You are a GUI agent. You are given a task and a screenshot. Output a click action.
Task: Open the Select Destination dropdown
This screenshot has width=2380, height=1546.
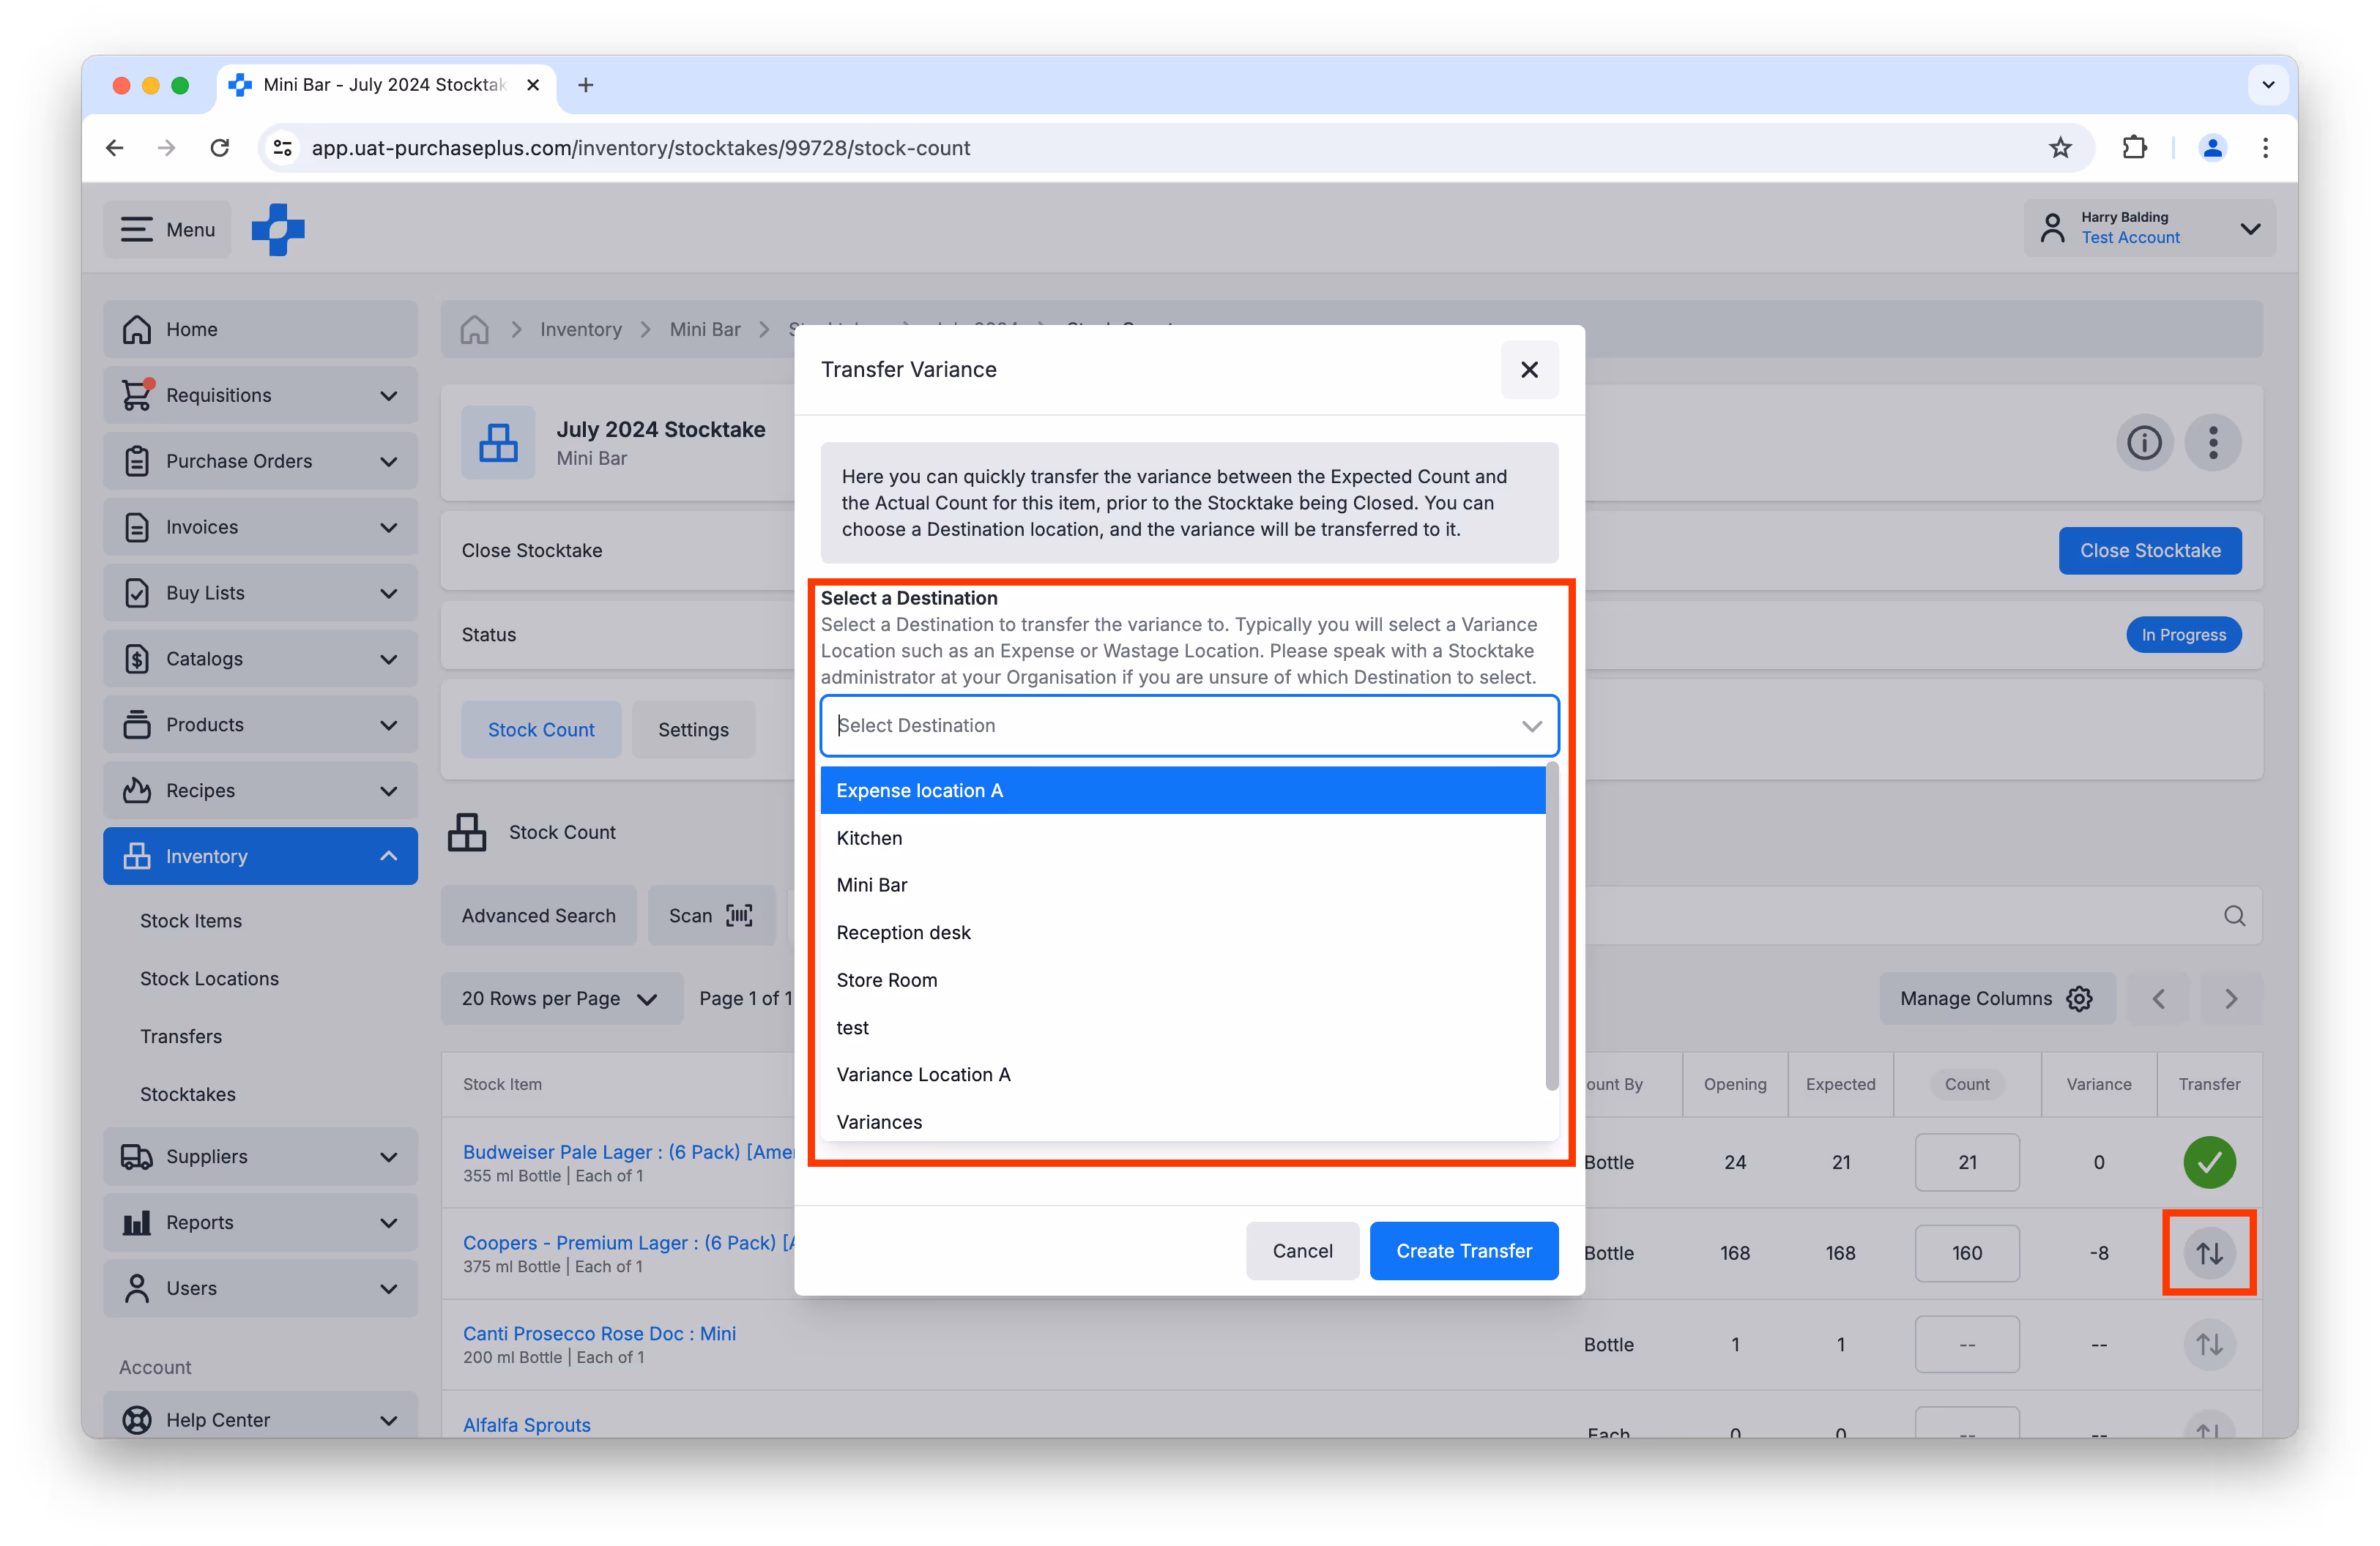(1188, 725)
